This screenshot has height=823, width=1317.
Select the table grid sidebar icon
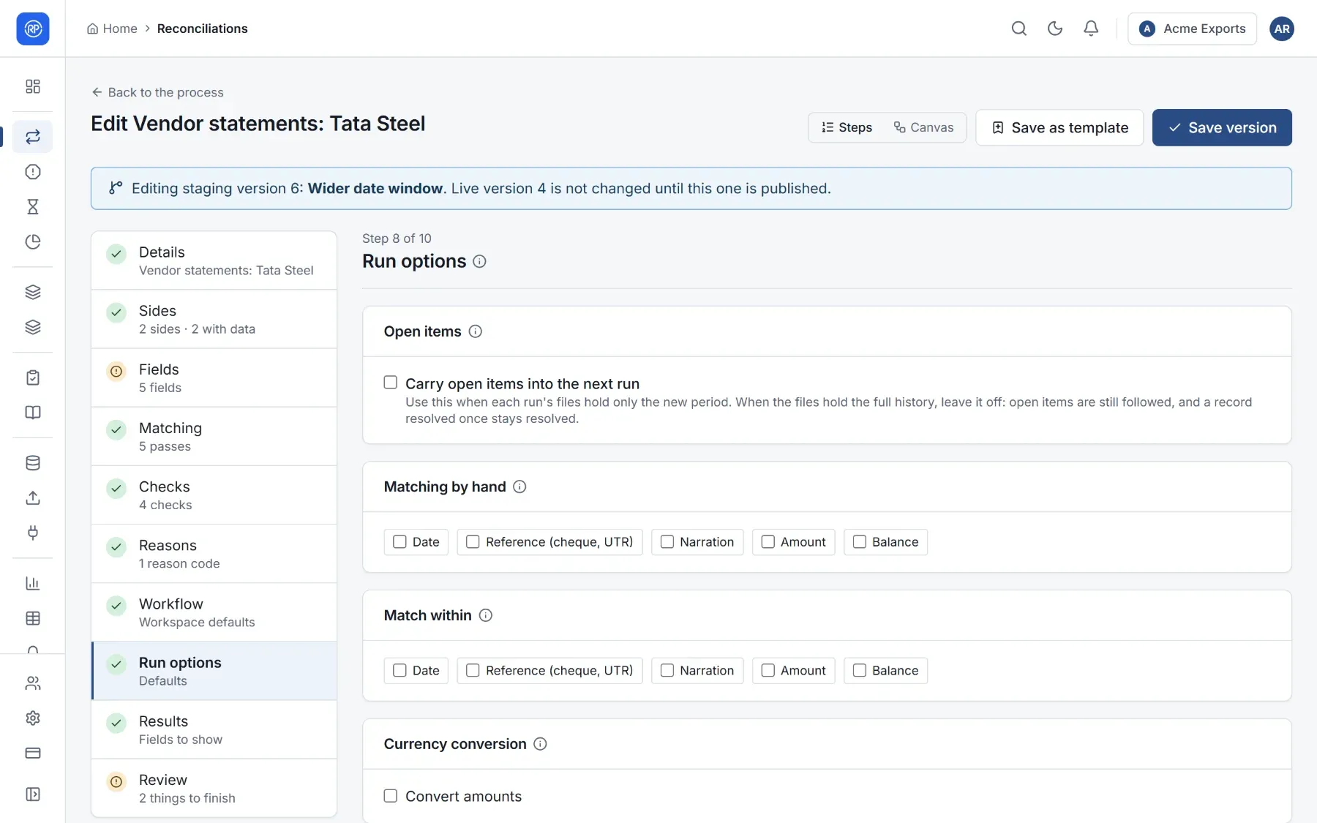click(33, 618)
